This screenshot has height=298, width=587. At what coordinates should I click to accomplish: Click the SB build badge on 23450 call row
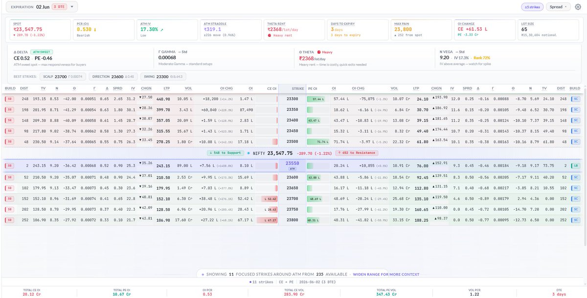[9, 131]
